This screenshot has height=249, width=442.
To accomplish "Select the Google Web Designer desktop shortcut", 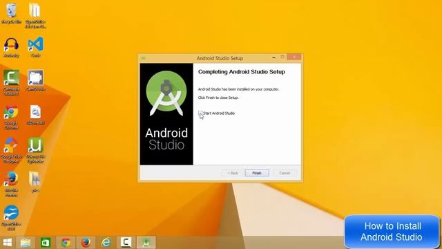I will point(11,150).
